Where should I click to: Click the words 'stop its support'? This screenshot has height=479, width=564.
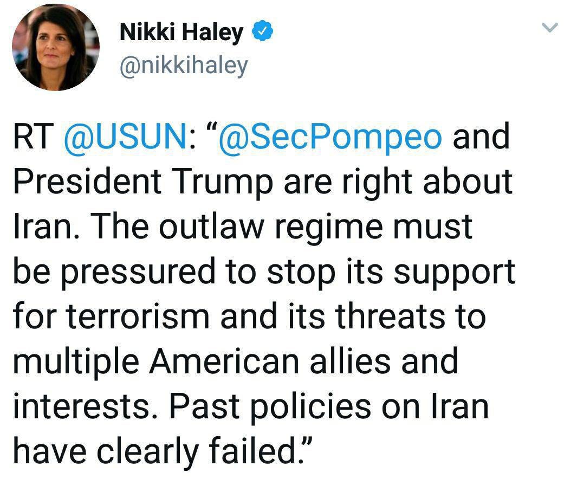390,271
